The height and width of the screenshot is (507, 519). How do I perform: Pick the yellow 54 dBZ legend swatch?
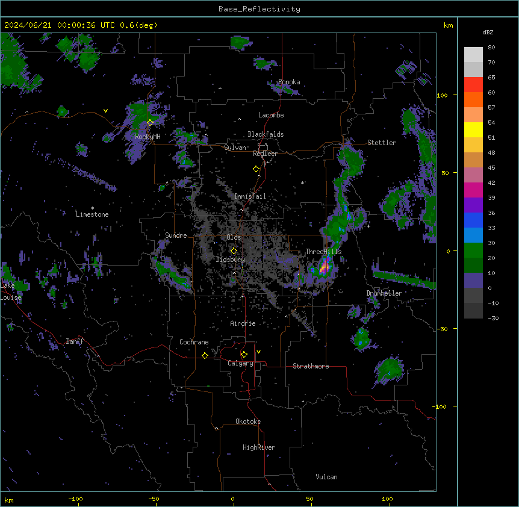473,129
